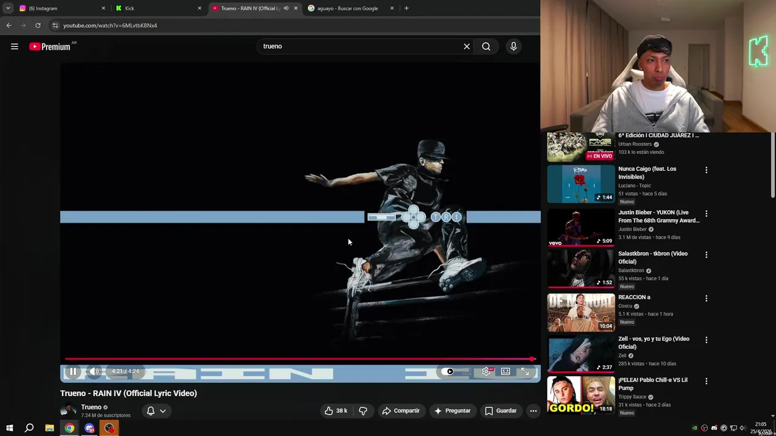Click the search magnifier button

tap(486, 46)
